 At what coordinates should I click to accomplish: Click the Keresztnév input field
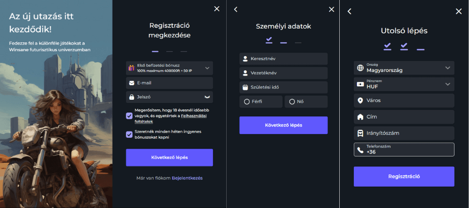click(x=283, y=59)
